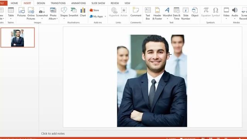Insert Date & Time
Image resolution: width=247 pixels, height=139 pixels.
click(177, 14)
